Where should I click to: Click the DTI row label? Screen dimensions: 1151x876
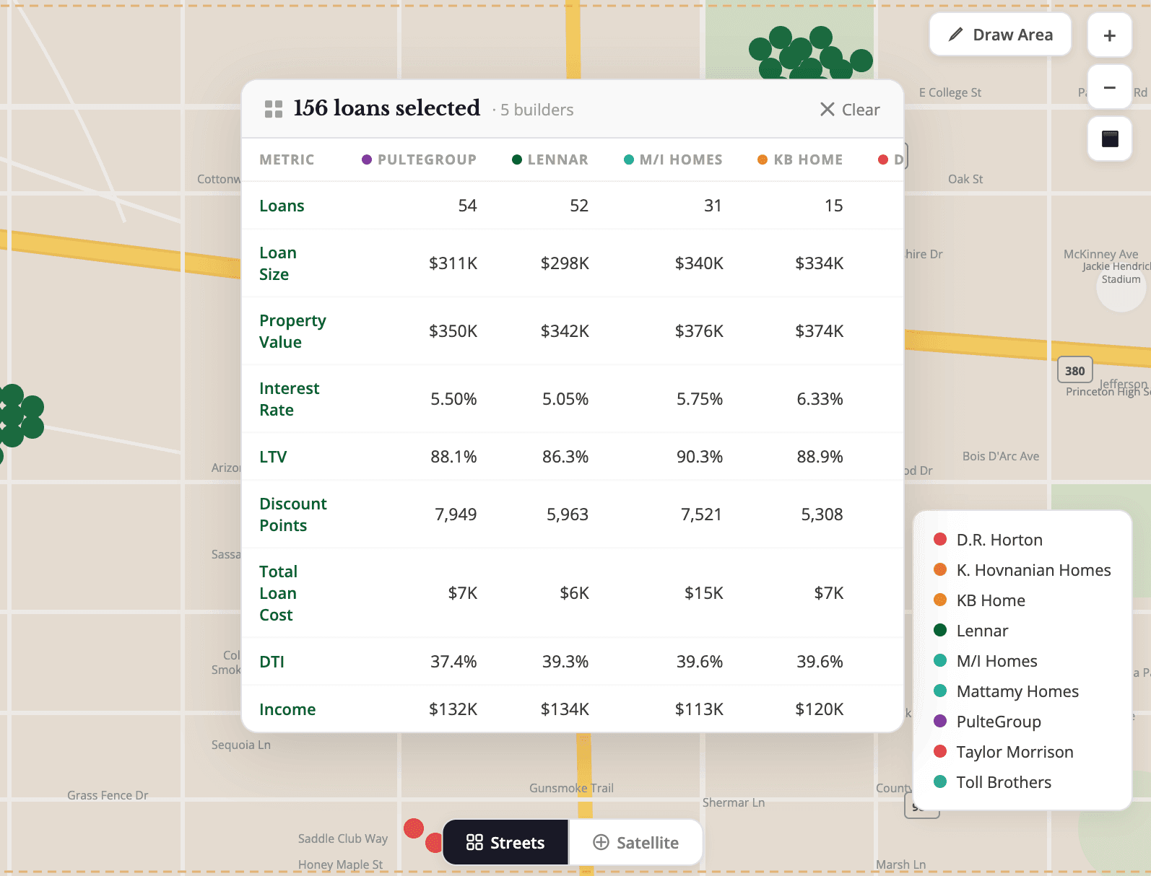[x=272, y=662]
